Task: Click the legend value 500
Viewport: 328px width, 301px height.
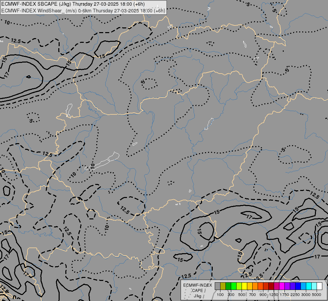Action: 242,295
